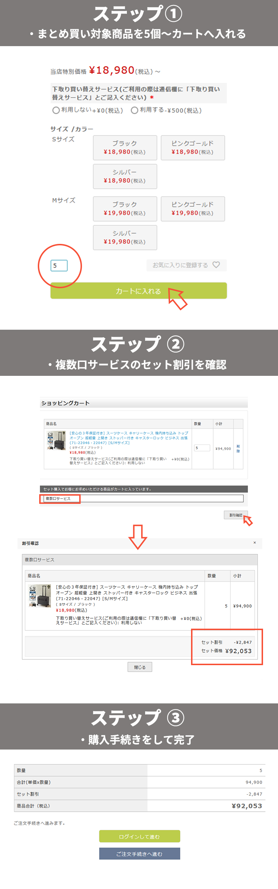Click the heart icon on the favorites button
The image size is (278, 889).
216,265
